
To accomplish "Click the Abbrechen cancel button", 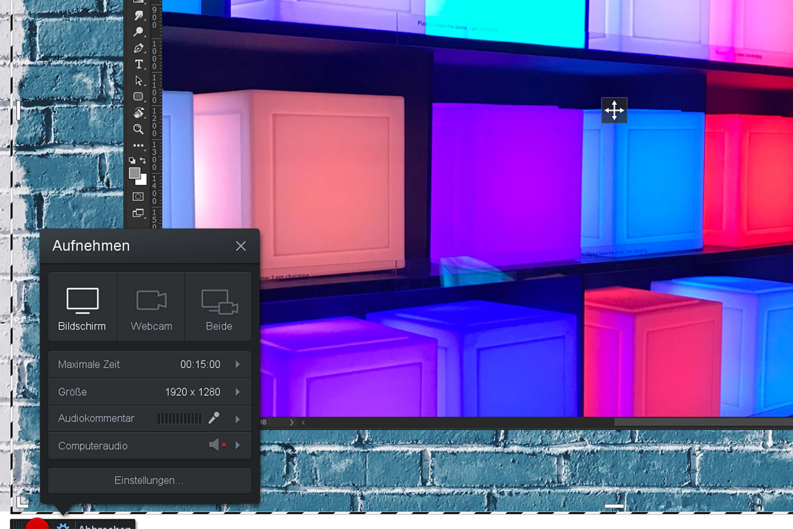I will point(105,527).
